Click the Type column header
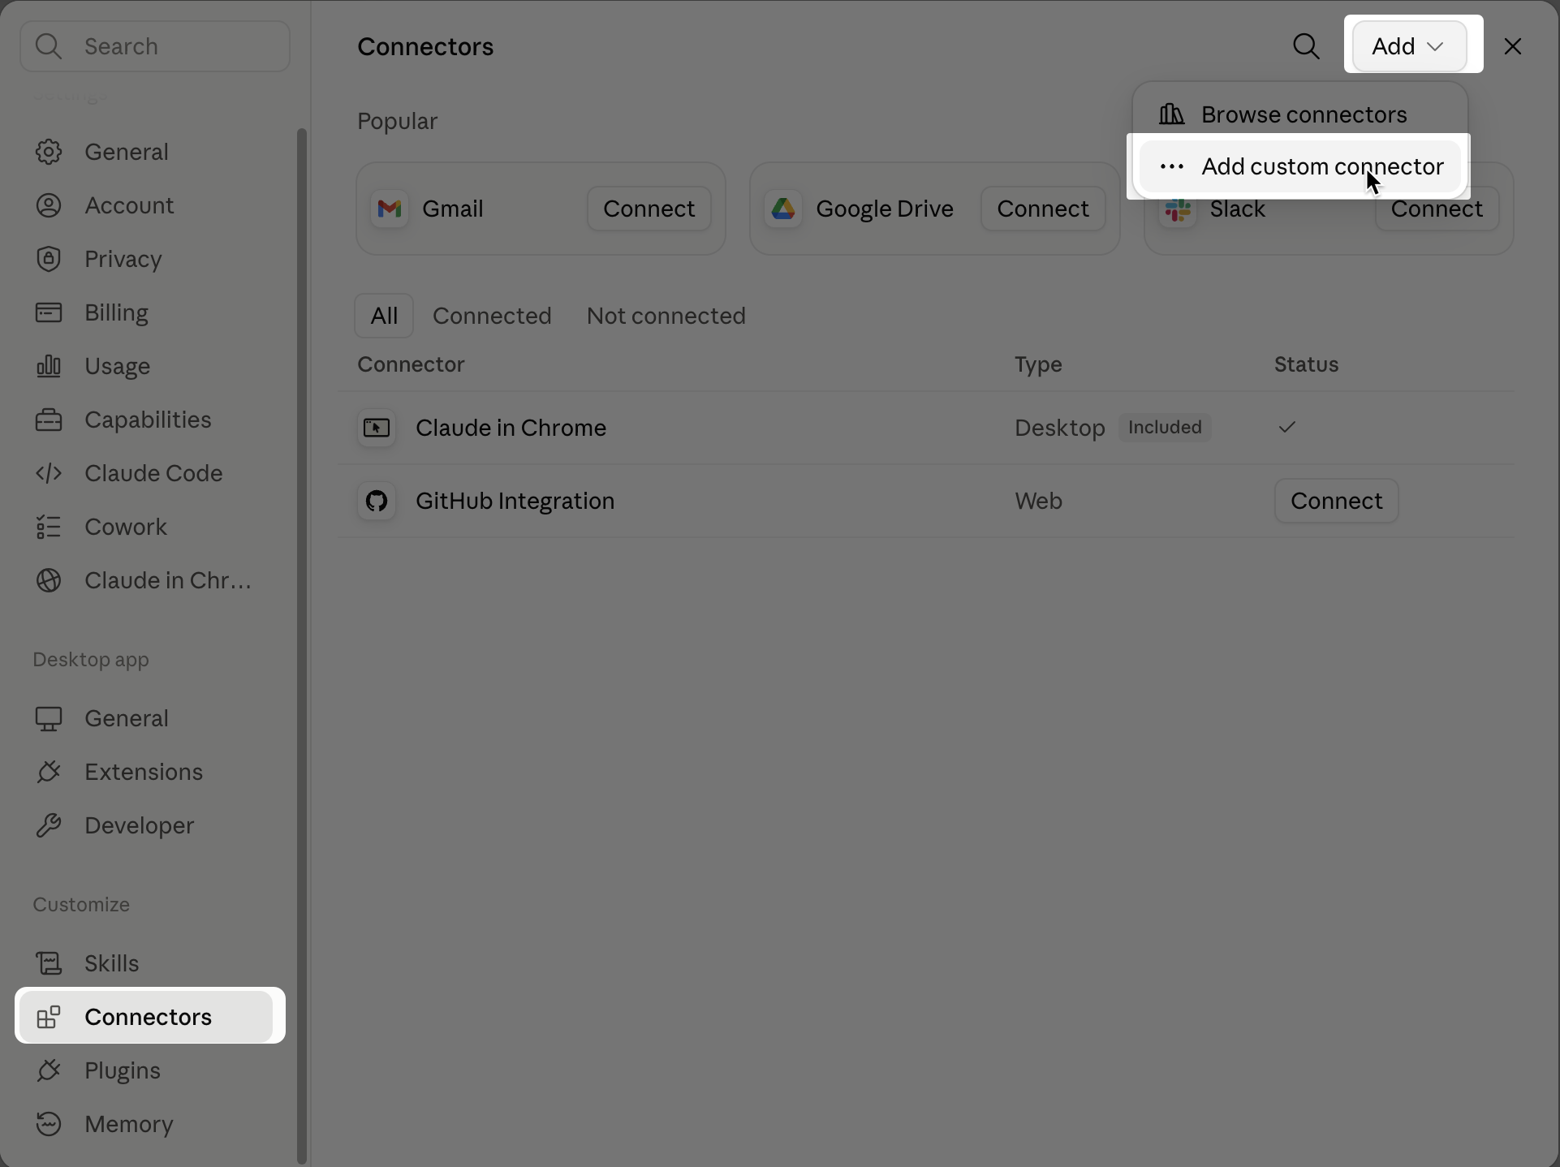The image size is (1560, 1167). [x=1038, y=364]
